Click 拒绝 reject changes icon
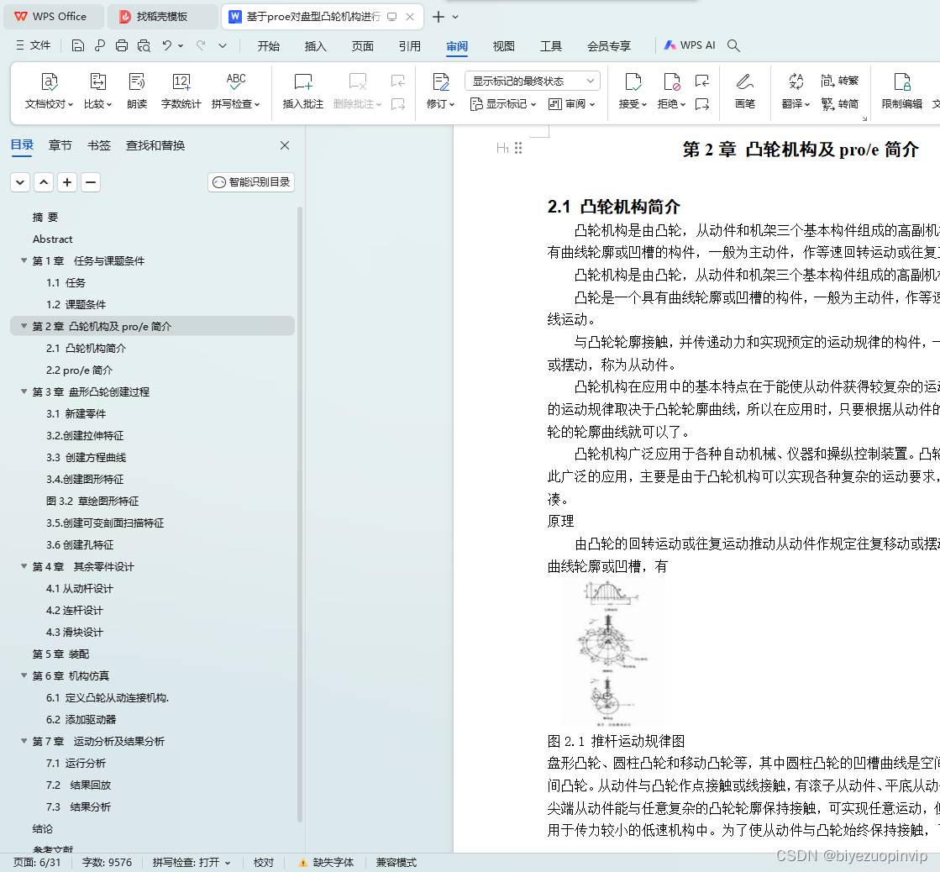This screenshot has height=872, width=940. tap(671, 82)
